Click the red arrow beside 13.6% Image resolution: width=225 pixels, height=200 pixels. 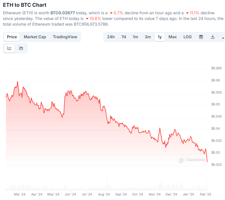tap(87, 19)
